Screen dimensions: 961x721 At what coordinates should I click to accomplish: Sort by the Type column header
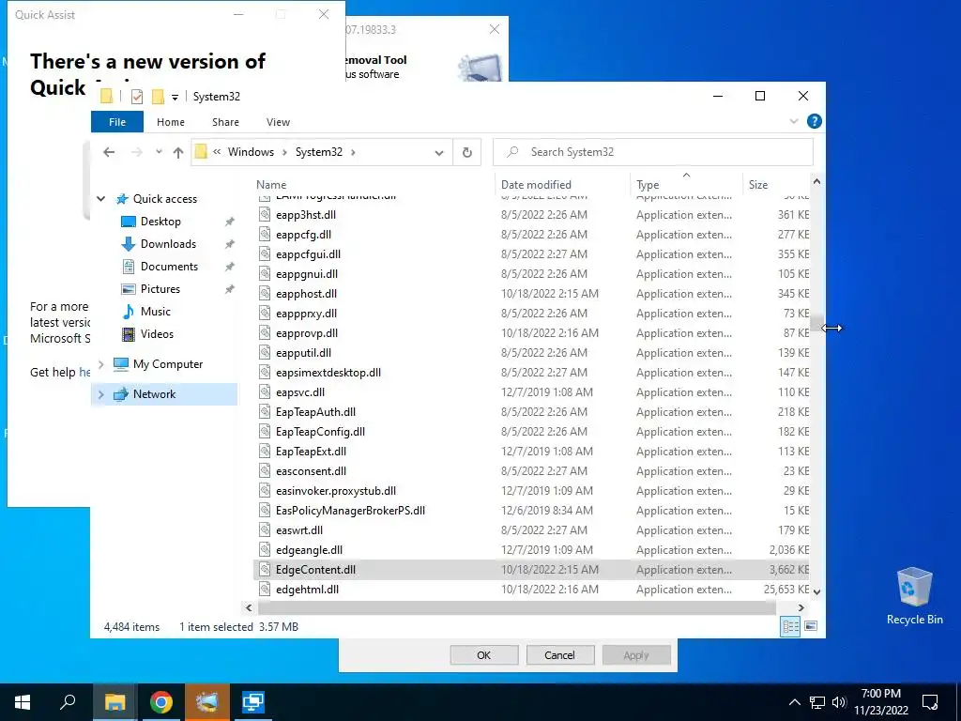(x=648, y=185)
